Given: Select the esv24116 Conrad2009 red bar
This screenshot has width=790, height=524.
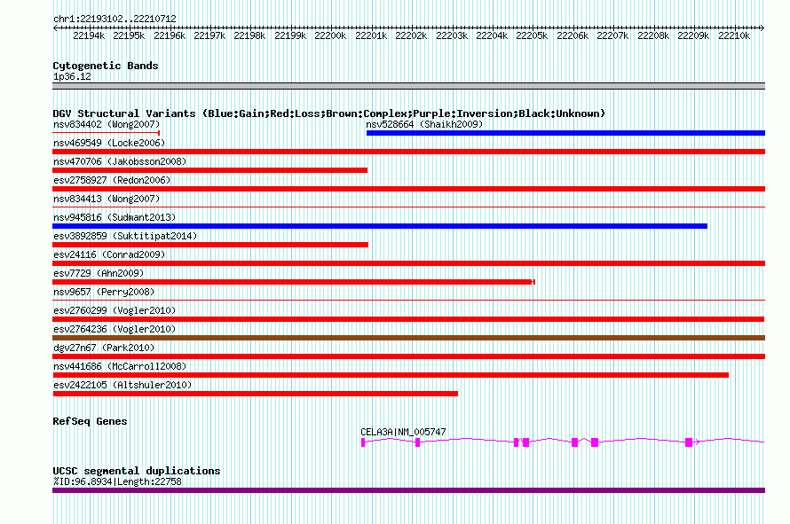Looking at the screenshot, I should pyautogui.click(x=408, y=263).
